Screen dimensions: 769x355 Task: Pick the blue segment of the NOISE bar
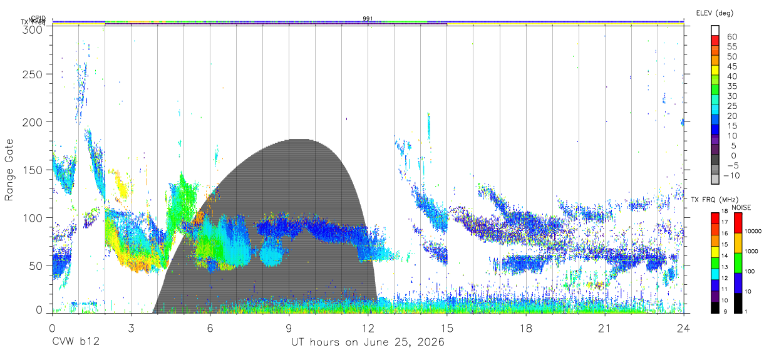[x=738, y=283]
